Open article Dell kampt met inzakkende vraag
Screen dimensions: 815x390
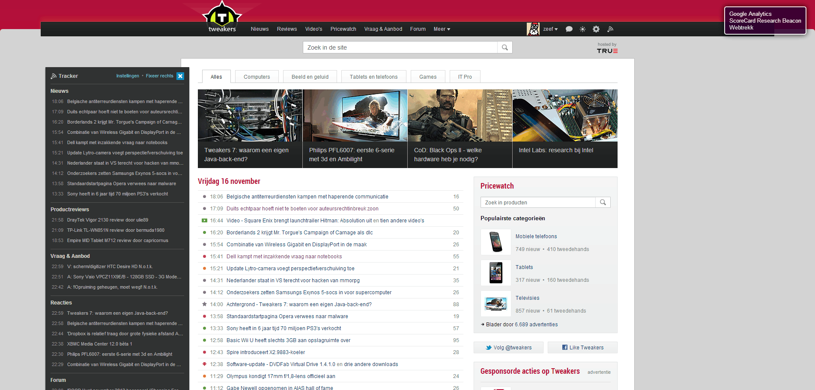[x=284, y=257]
